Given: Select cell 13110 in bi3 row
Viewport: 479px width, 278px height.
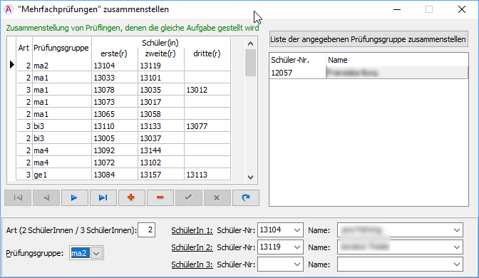Looking at the screenshot, I should [x=115, y=126].
